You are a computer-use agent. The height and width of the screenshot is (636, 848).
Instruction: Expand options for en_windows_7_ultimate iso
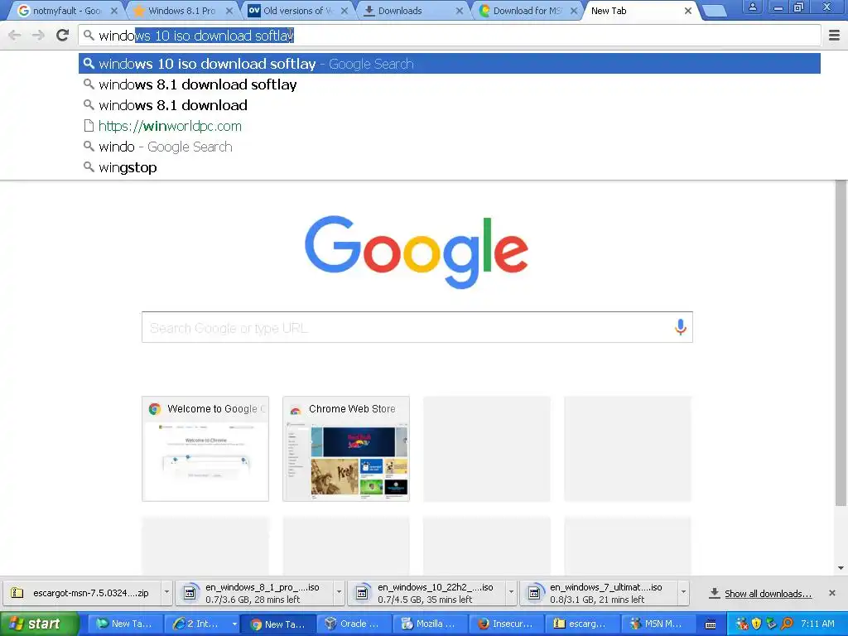pos(683,593)
